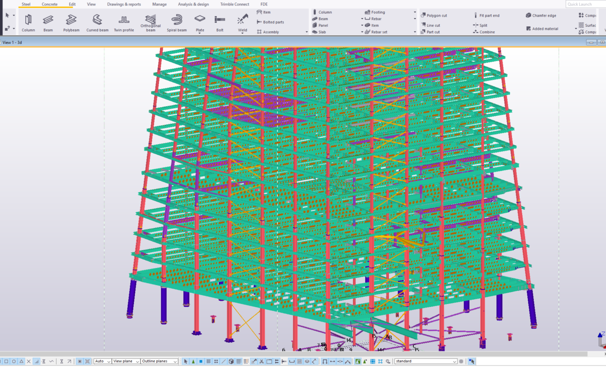Open the standard selection filter dropdown
This screenshot has width=606, height=367.
[x=426, y=361]
